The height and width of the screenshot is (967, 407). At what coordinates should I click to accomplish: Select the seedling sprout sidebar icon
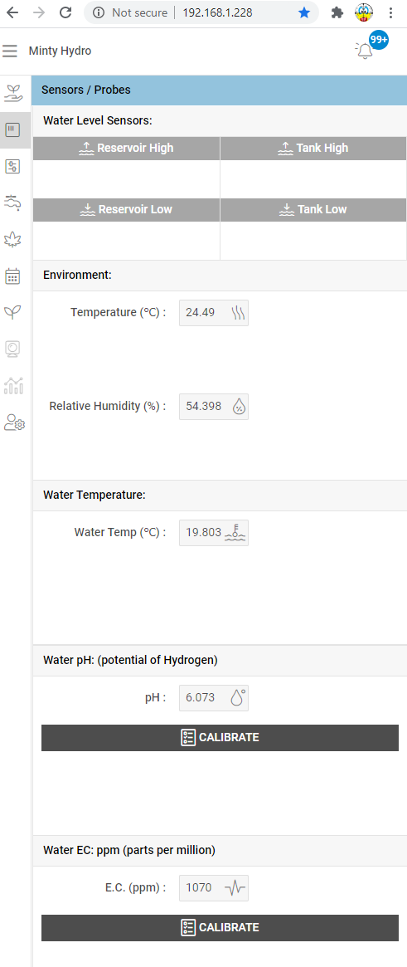tap(13, 312)
